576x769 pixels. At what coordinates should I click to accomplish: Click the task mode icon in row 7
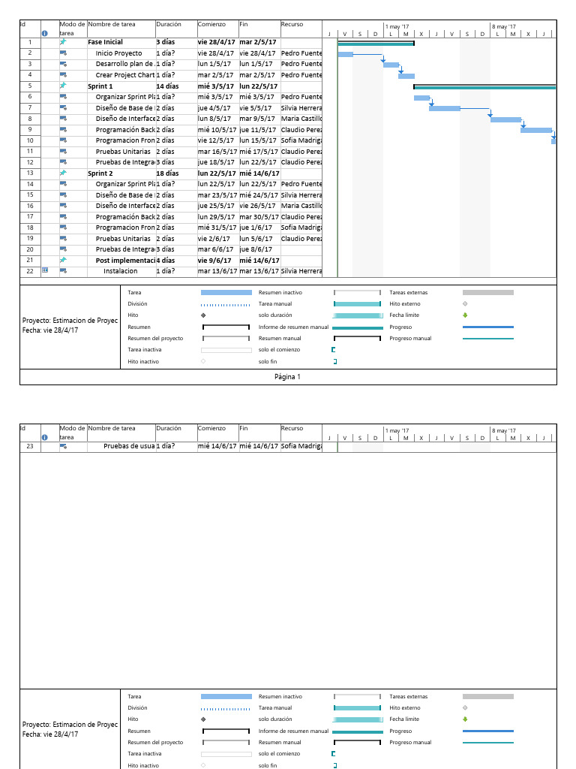[x=63, y=107]
